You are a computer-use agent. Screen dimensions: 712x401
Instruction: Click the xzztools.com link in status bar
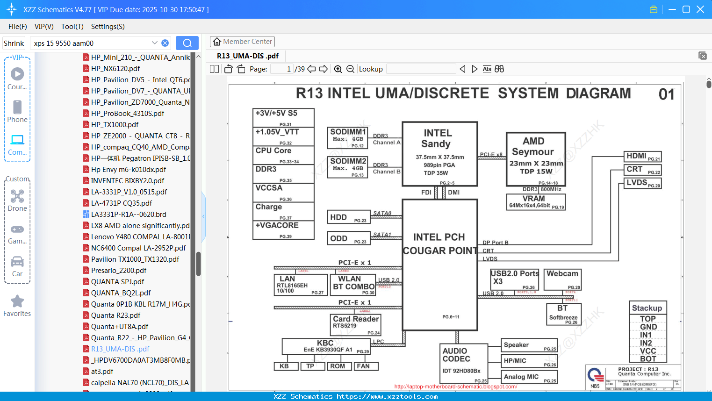[x=387, y=396]
